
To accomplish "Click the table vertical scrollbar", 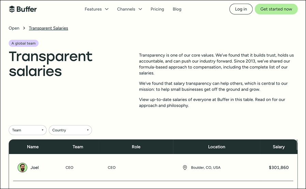I will click(297, 145).
